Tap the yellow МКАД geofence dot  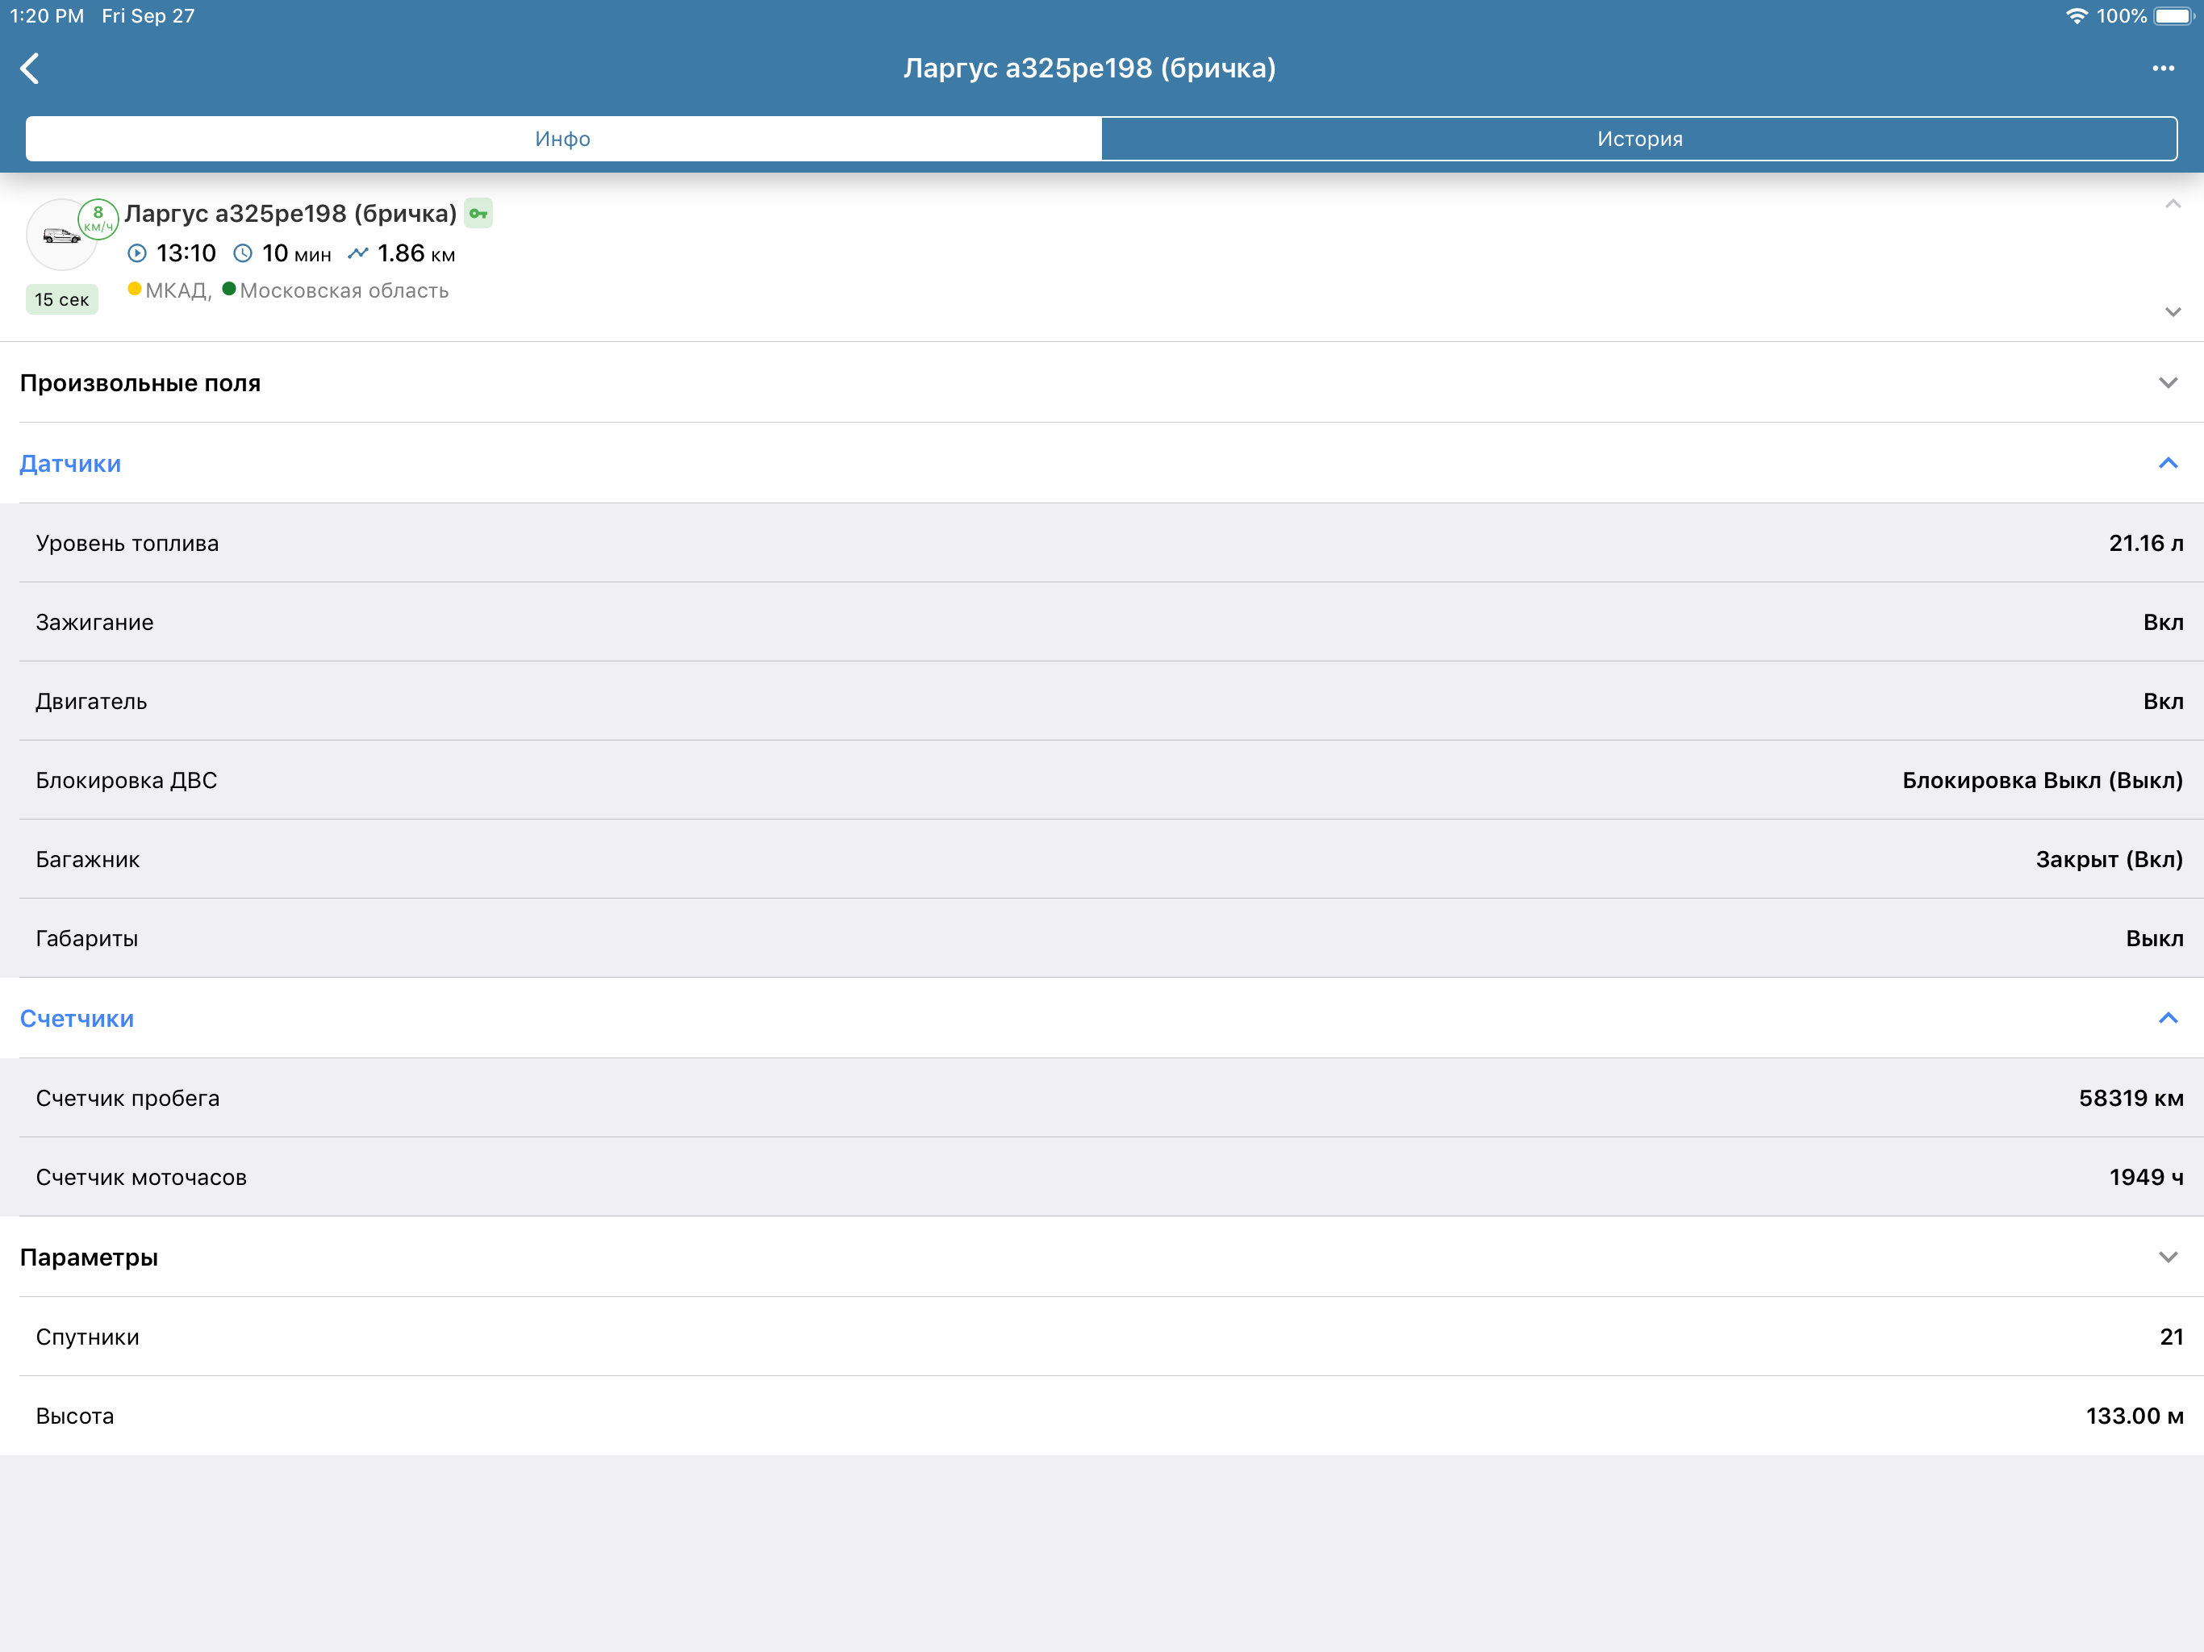[135, 289]
